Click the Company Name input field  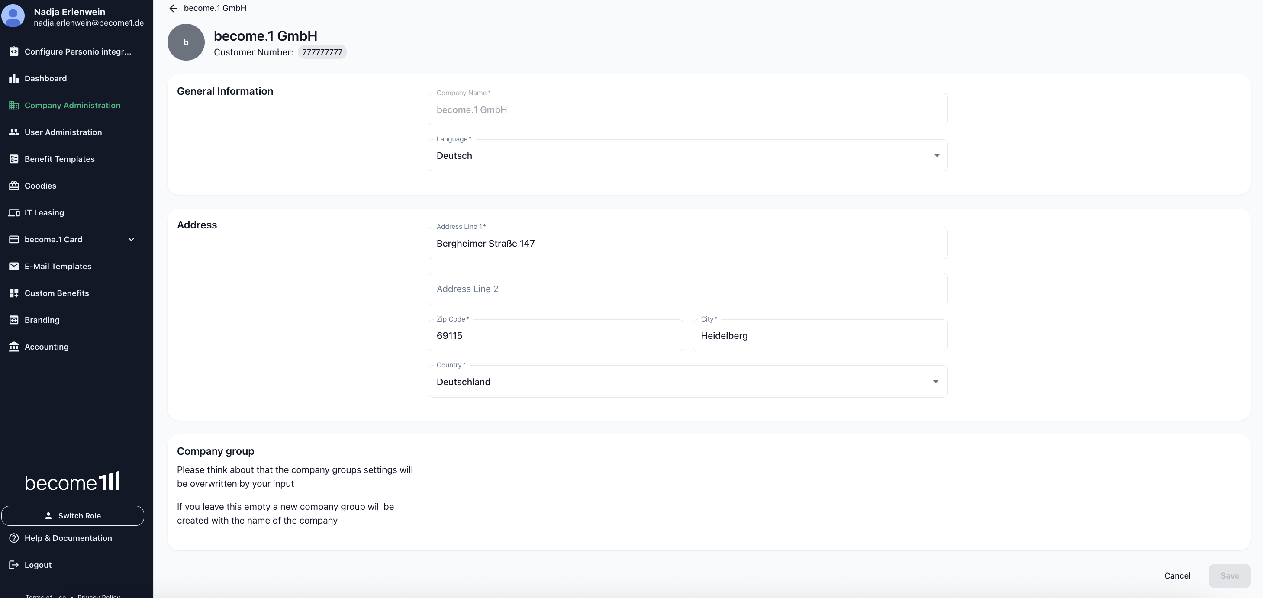point(688,109)
